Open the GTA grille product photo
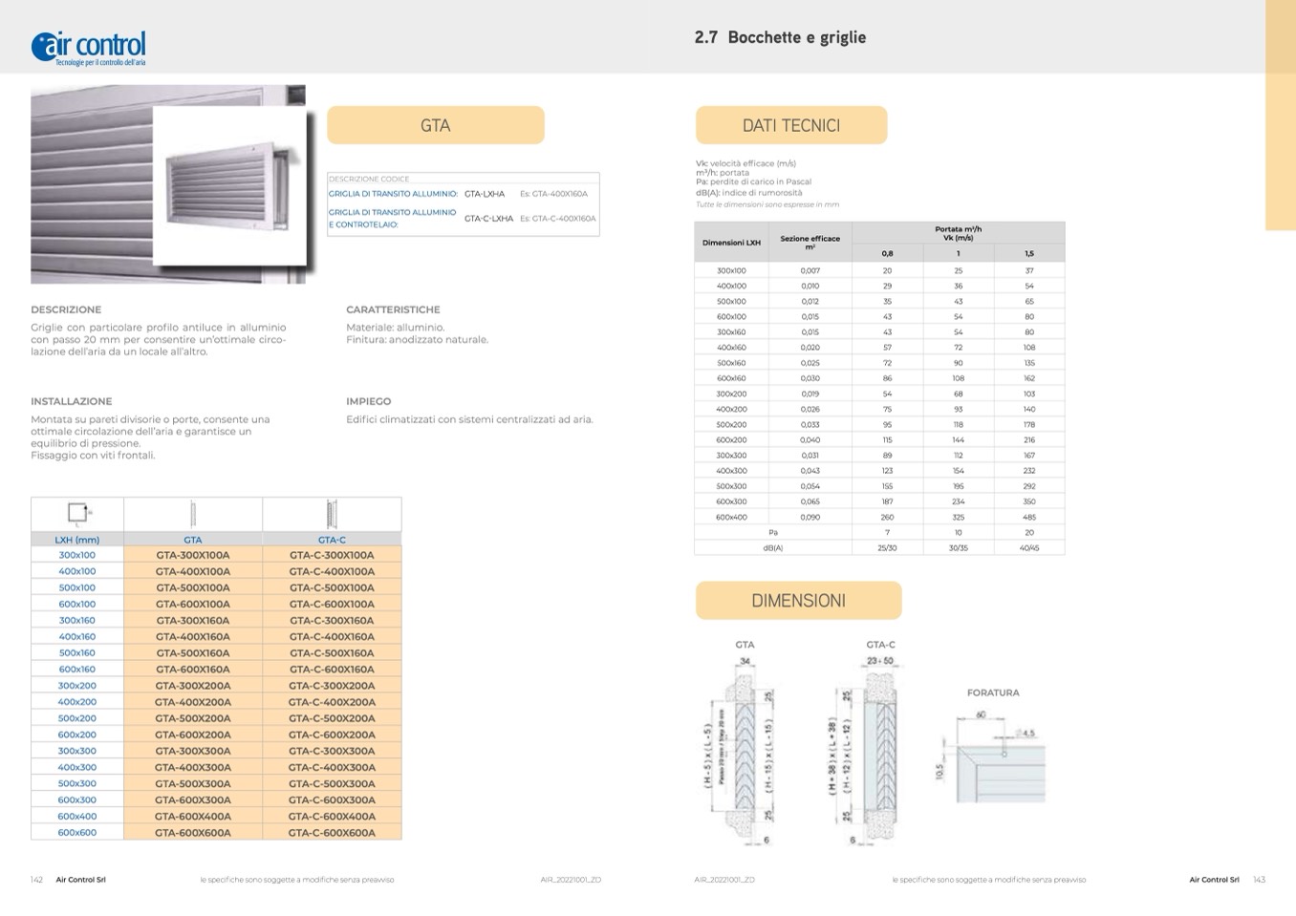Screen dimensions: 1296x916 pyautogui.click(x=168, y=184)
